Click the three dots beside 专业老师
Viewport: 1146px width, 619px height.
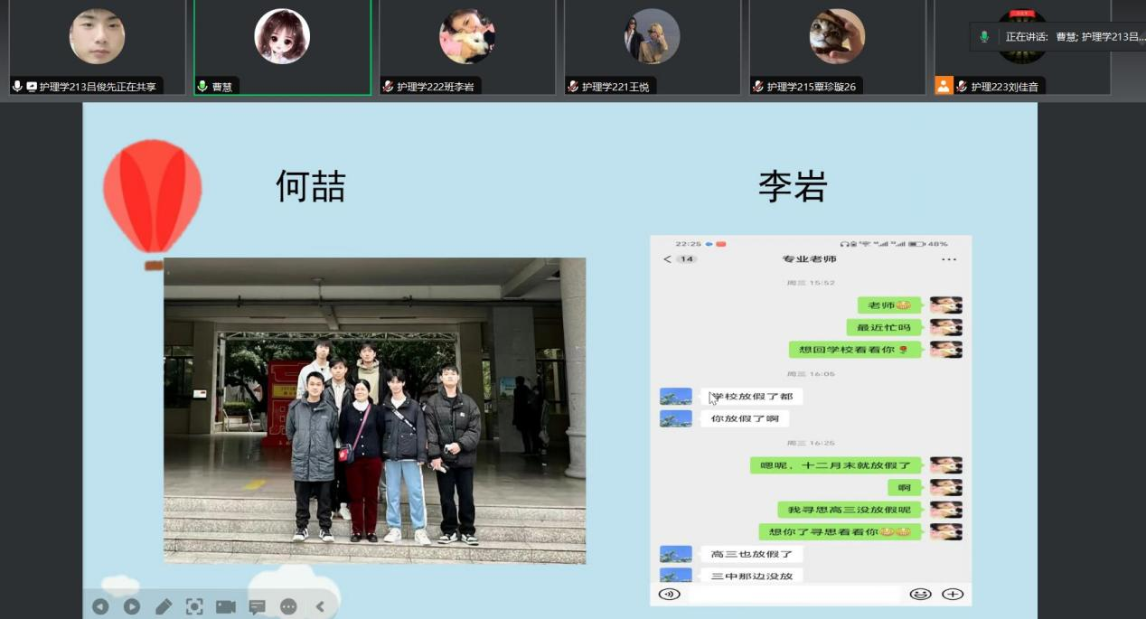click(948, 259)
